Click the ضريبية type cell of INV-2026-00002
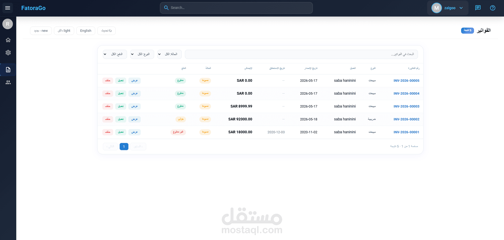Screen dimensions: 504x240 click(x=372, y=119)
